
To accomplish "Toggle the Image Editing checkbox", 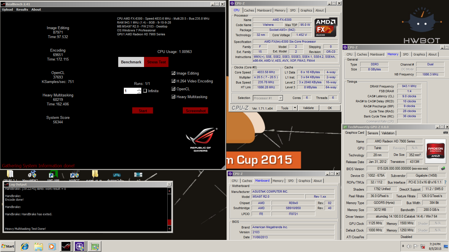I will click(x=174, y=73).
